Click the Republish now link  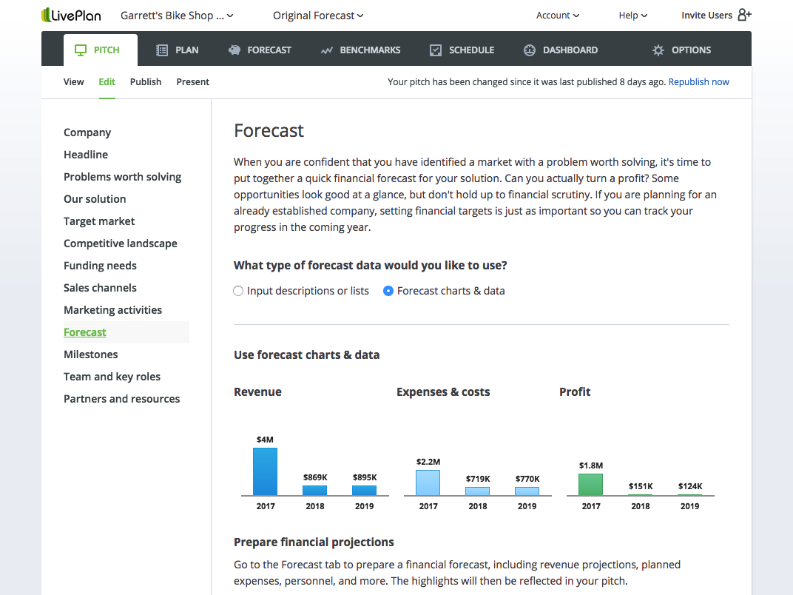click(x=698, y=82)
